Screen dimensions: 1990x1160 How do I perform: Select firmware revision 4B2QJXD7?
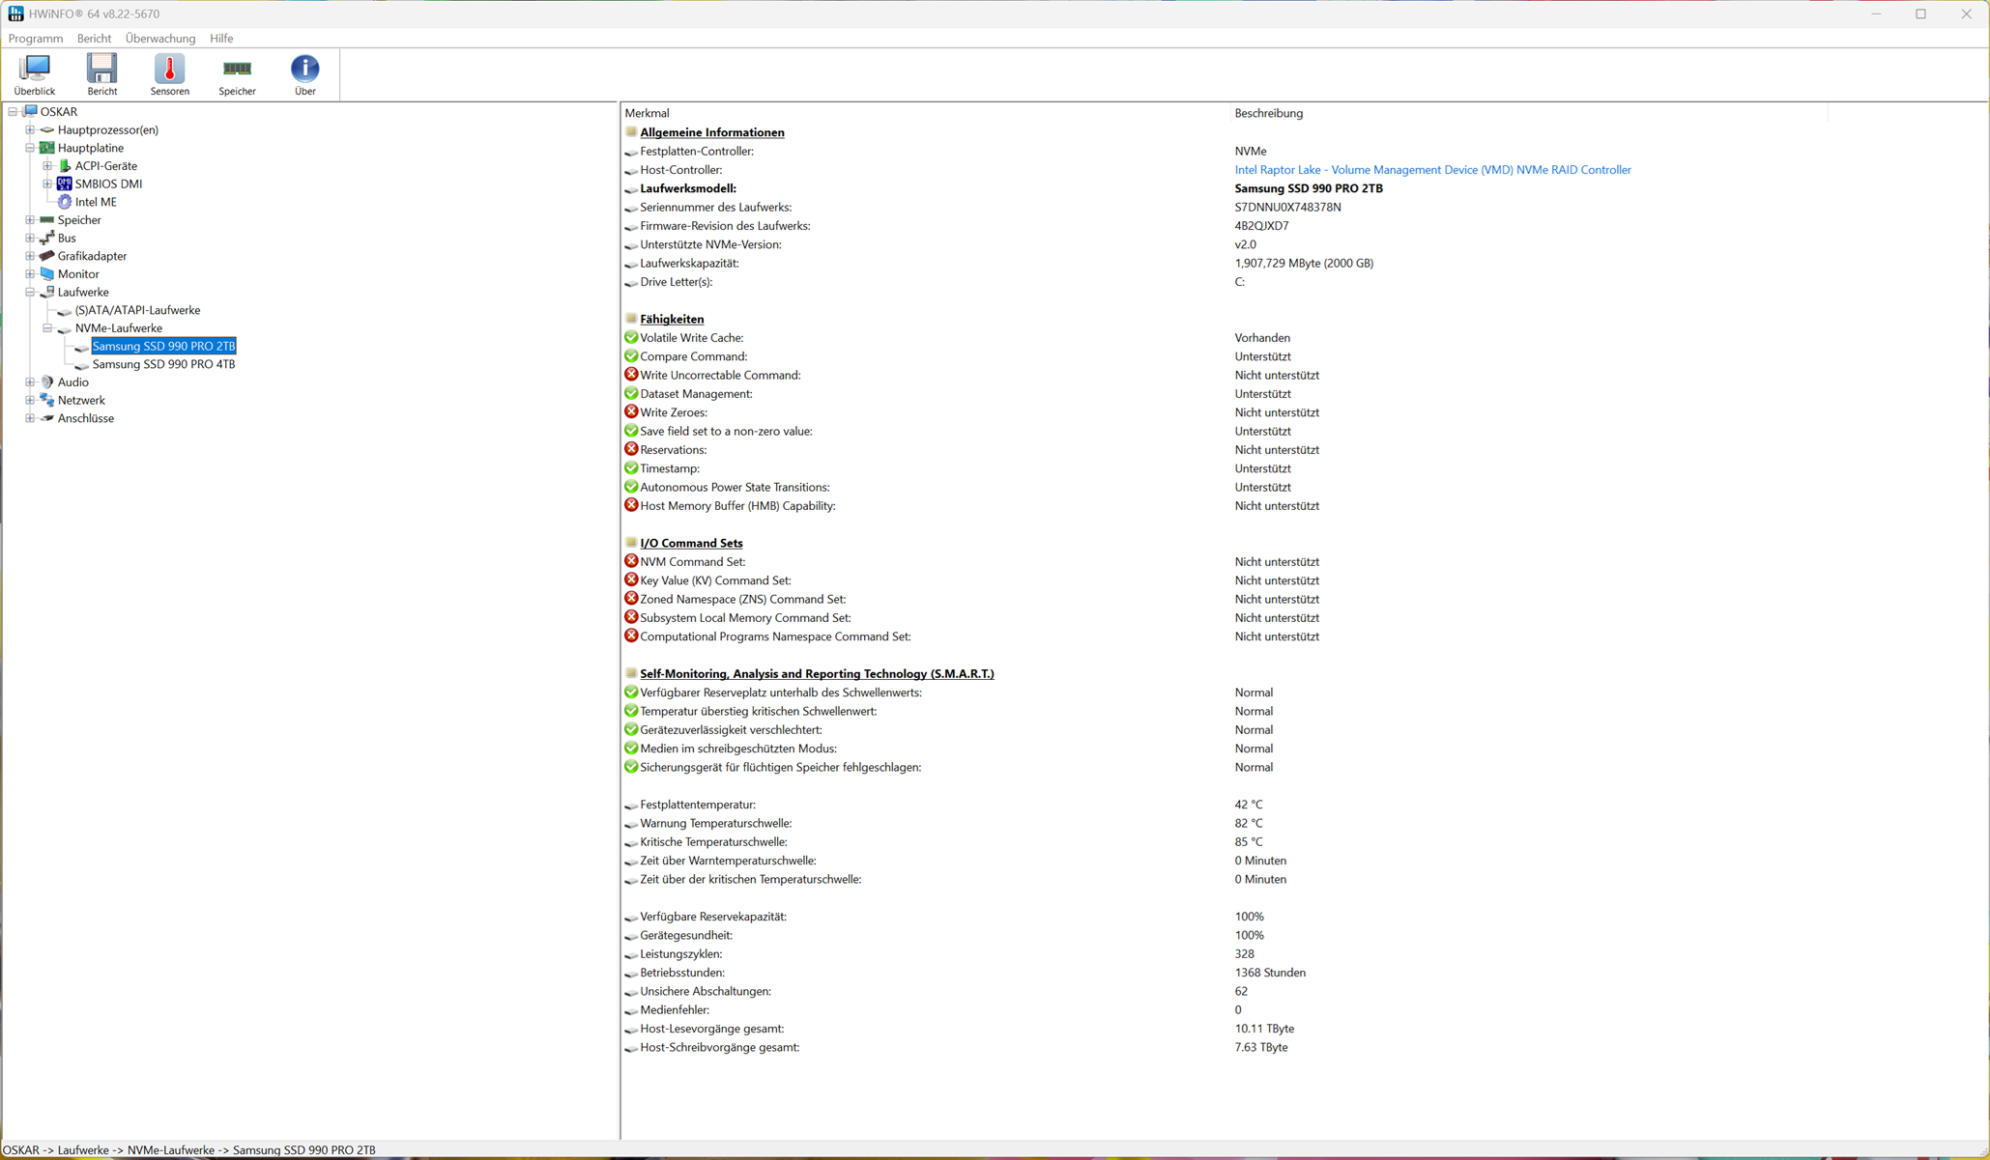point(1261,226)
